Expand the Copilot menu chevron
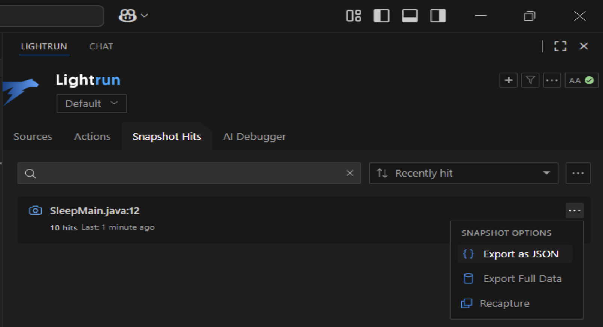 (145, 16)
